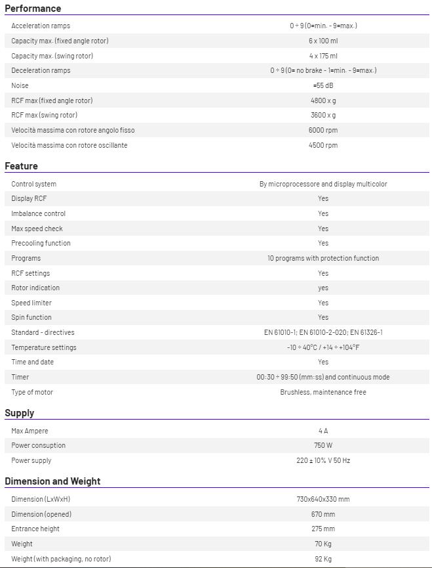Click the 730x640x330 mm dimension value
This screenshot has width=432, height=568.
tap(323, 499)
